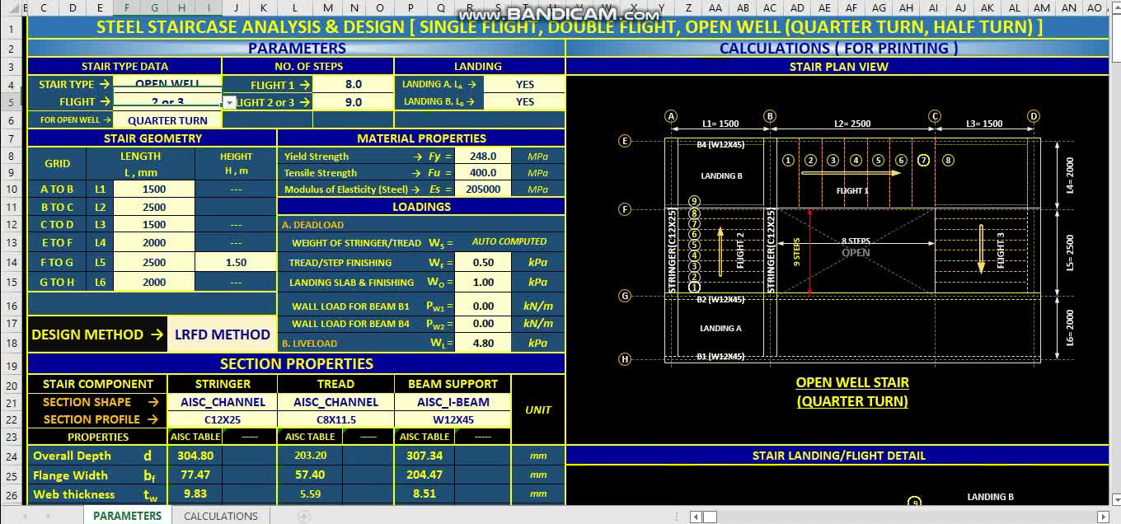The height and width of the screenshot is (524, 1121).
Task: Edit modulus of elasticity value 205000
Action: pyautogui.click(x=482, y=189)
